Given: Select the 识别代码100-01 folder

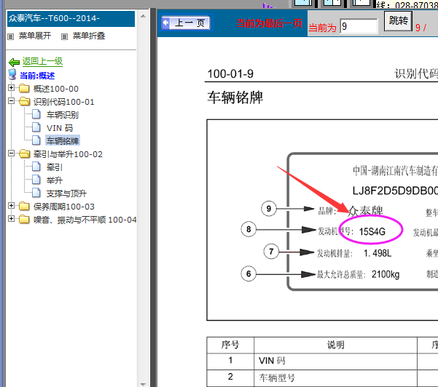Looking at the screenshot, I should point(63,102).
